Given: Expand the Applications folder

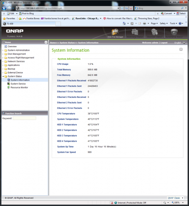Looking at the screenshot, I should (x=3, y=65).
